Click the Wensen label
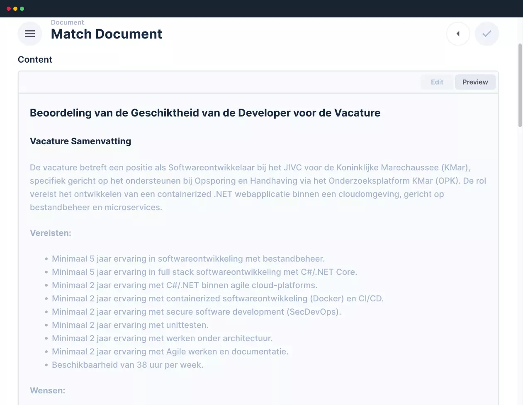 click(x=47, y=390)
